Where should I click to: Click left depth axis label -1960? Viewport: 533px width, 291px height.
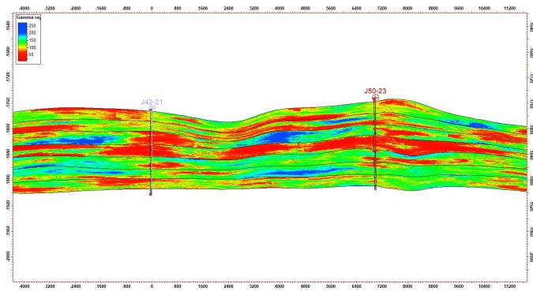point(8,230)
